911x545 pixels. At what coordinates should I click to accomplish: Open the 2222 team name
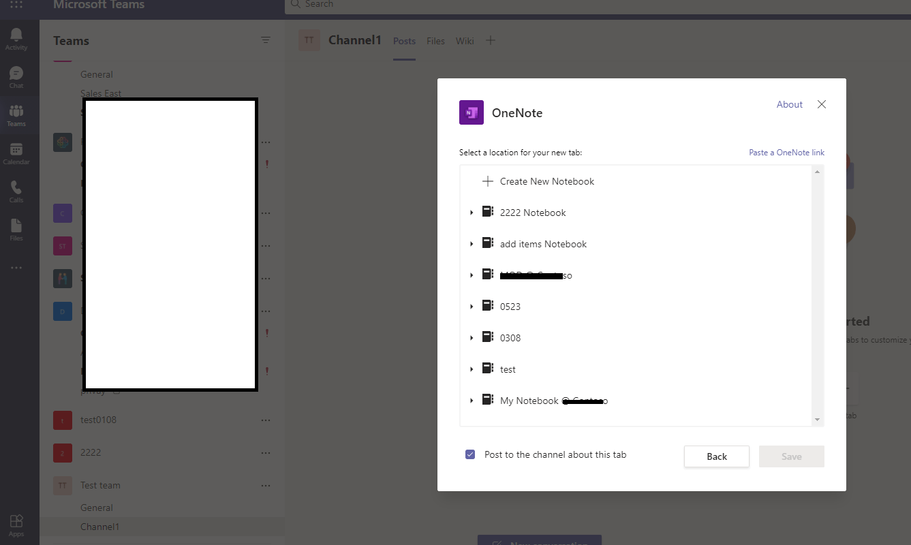click(91, 452)
